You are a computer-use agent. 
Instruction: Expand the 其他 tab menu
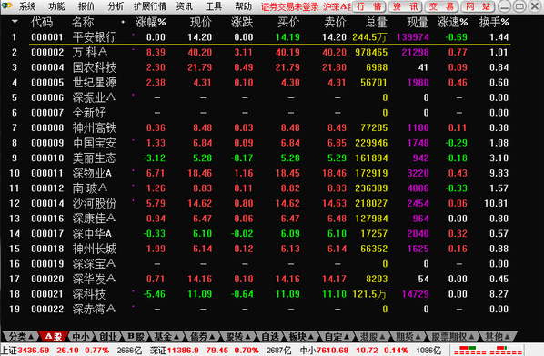pyautogui.click(x=498, y=336)
